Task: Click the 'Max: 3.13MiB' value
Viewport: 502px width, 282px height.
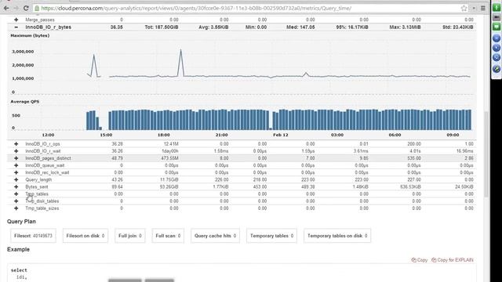Action: click(x=405, y=27)
